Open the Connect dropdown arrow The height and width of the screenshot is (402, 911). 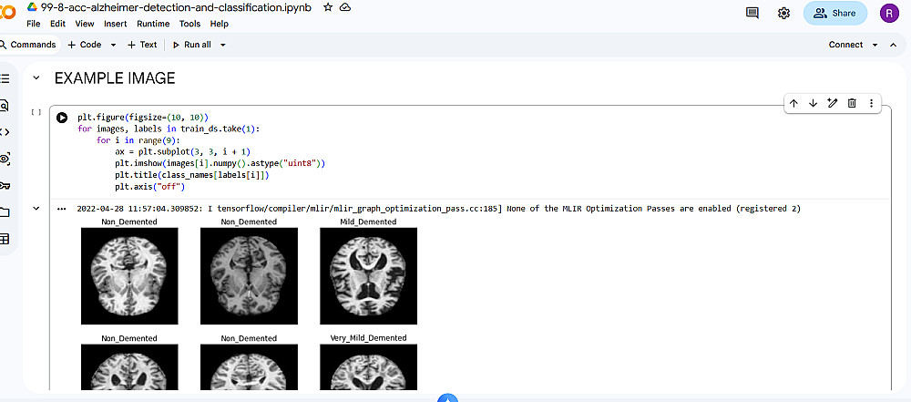[x=875, y=45]
